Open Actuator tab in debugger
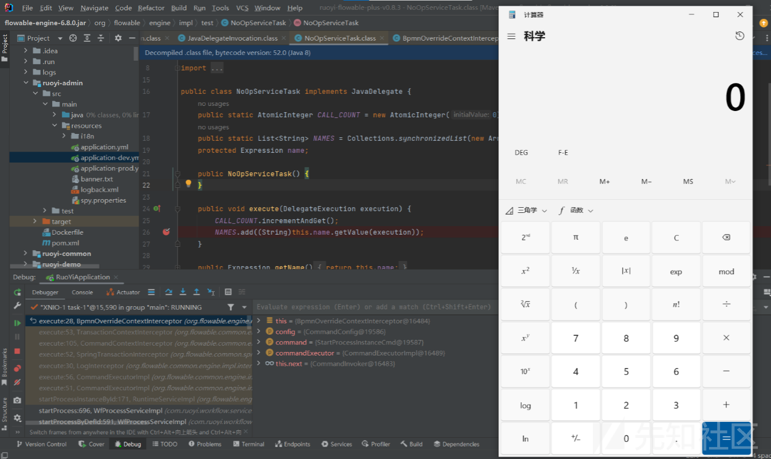The width and height of the screenshot is (771, 459). coord(124,292)
